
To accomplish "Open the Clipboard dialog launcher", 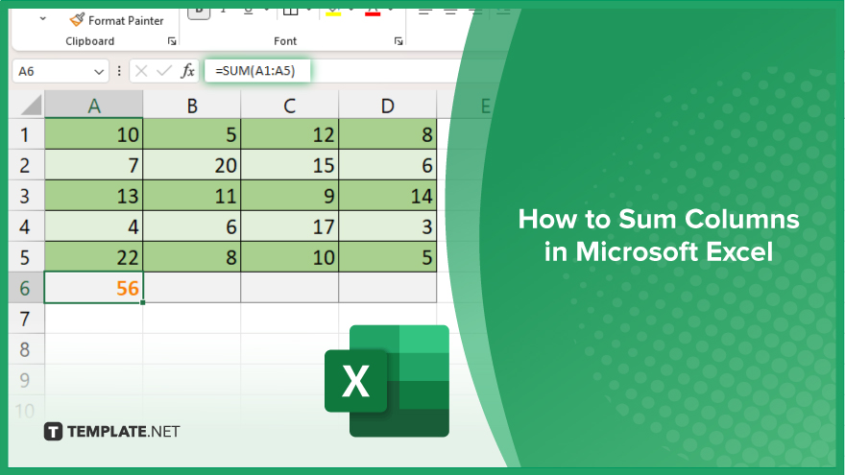I will pos(172,41).
